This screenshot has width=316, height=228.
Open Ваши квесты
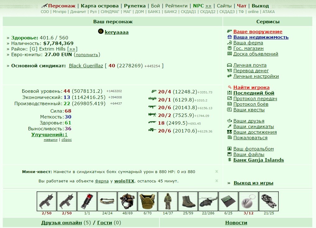(249, 110)
